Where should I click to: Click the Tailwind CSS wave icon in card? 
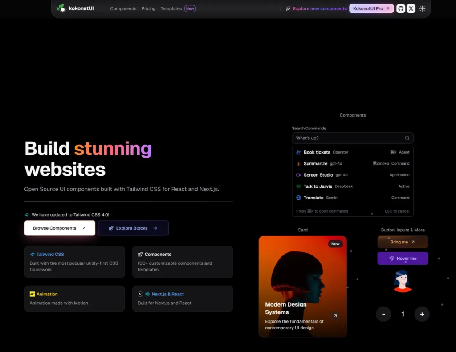(x=32, y=255)
